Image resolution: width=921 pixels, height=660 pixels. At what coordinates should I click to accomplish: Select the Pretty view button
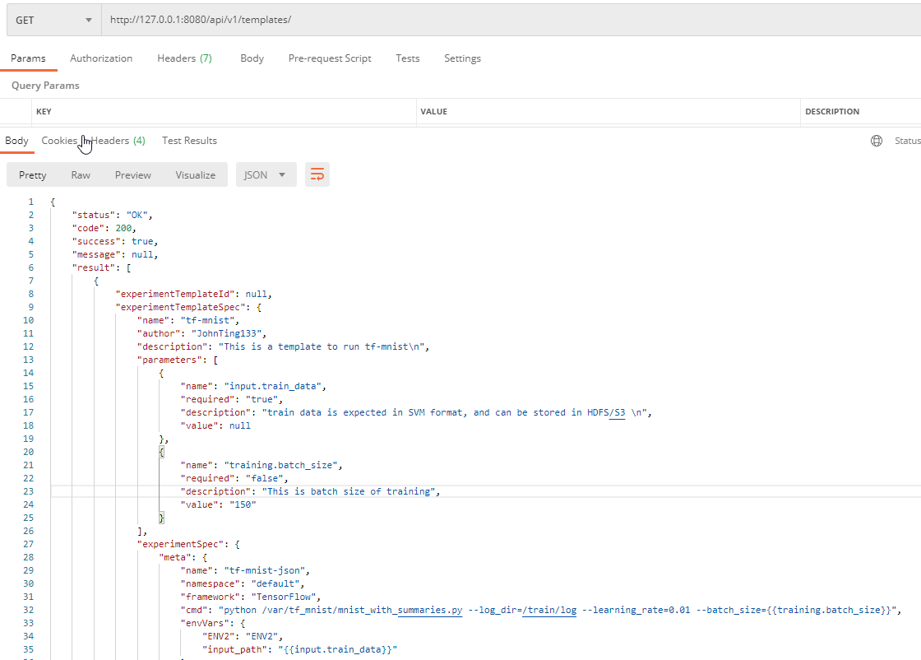click(32, 174)
